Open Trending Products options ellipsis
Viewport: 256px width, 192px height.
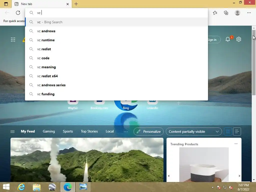click(x=236, y=144)
